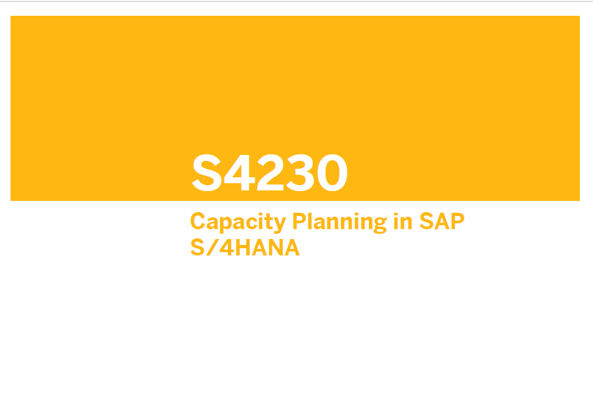Click the yellow banner right of S4230

point(460,173)
